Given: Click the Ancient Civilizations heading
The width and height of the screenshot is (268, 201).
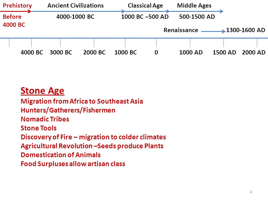Looking at the screenshot, I should tap(76, 6).
